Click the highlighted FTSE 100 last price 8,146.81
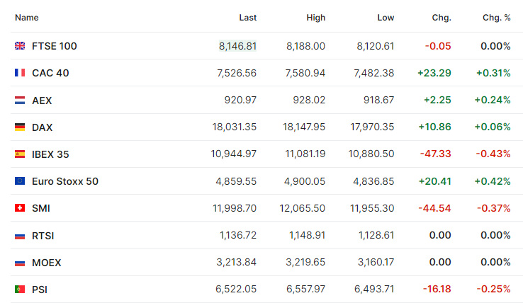 click(x=237, y=46)
